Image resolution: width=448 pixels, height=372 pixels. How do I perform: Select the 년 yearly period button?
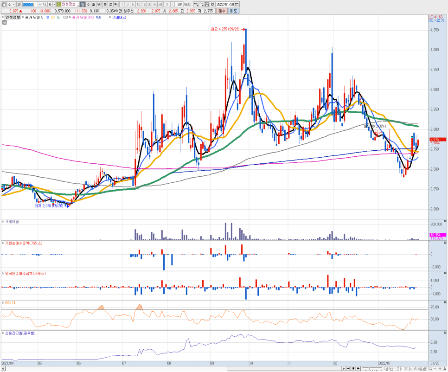click(x=99, y=4)
